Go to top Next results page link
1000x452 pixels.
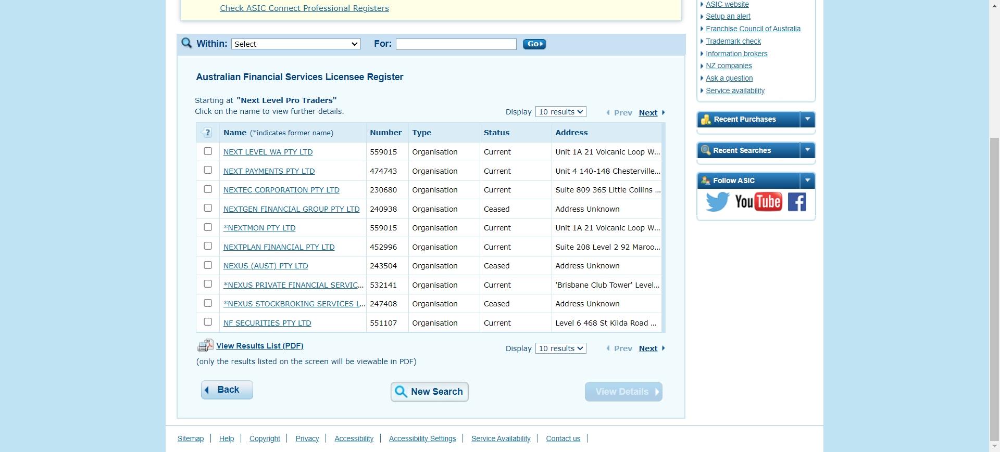tap(648, 113)
